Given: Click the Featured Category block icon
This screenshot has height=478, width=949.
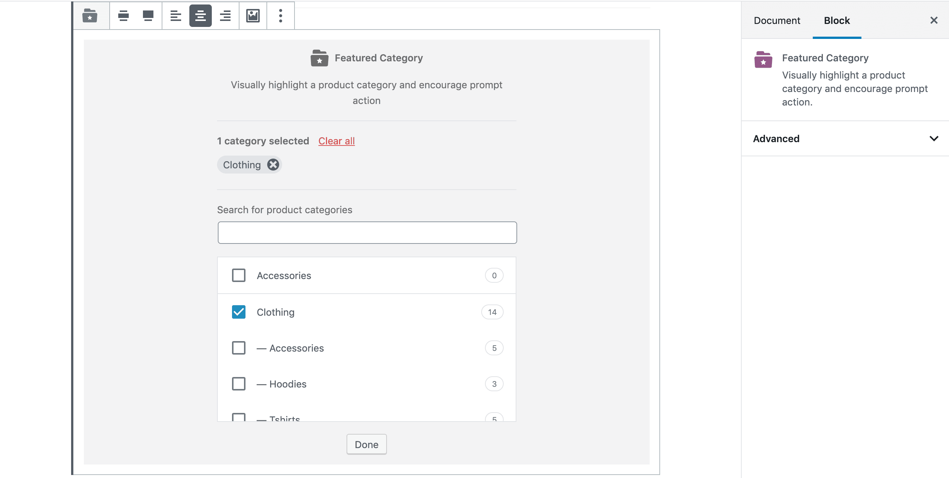Looking at the screenshot, I should [x=90, y=16].
